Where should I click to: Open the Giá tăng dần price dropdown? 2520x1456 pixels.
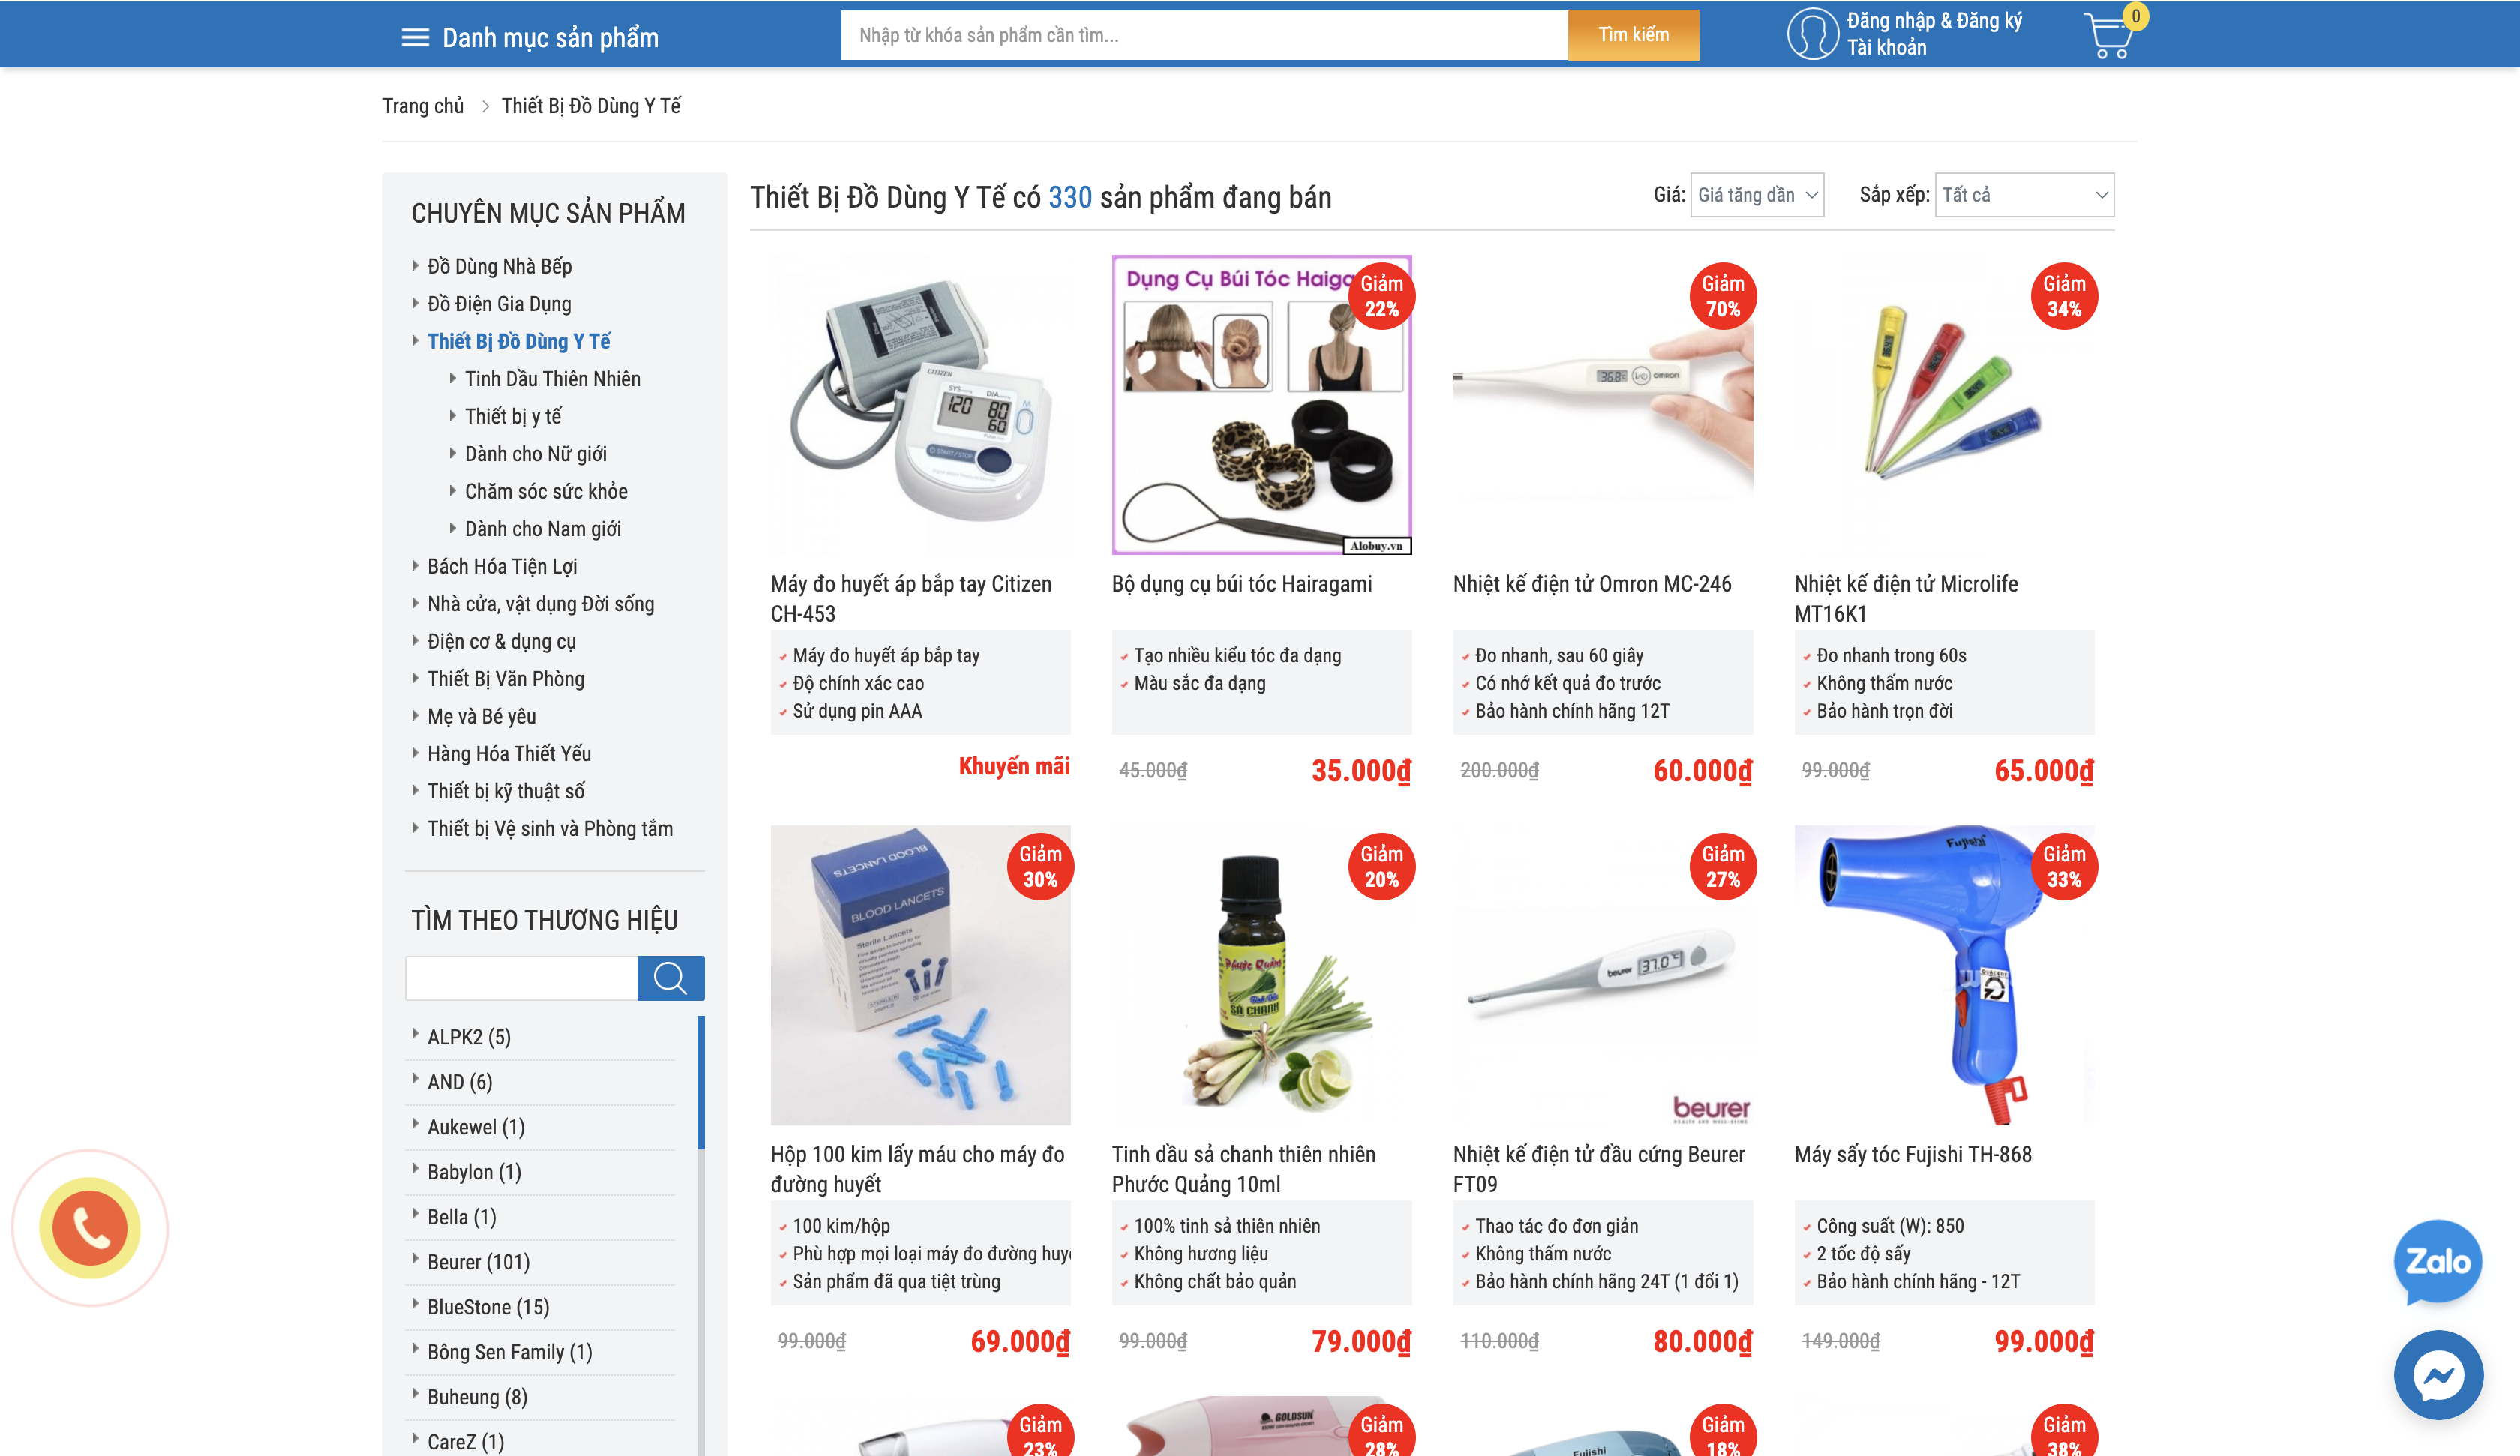pyautogui.click(x=1757, y=195)
